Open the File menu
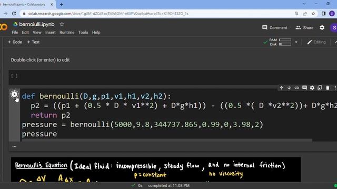 (15, 33)
